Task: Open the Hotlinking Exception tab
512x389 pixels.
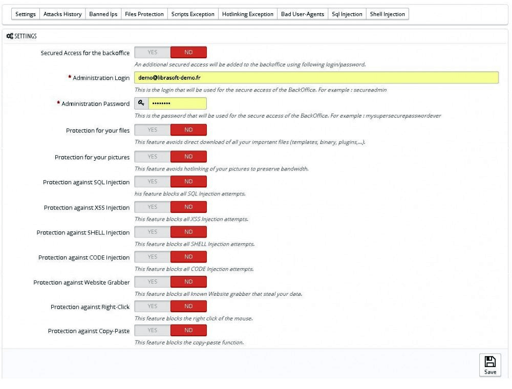Action: [x=247, y=14]
